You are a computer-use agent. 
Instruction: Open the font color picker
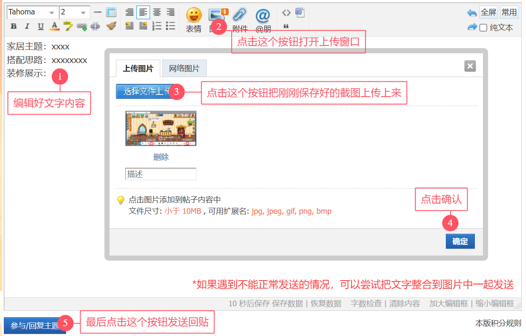(x=54, y=26)
